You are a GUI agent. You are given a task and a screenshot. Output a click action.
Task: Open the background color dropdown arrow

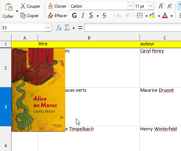(159, 16)
